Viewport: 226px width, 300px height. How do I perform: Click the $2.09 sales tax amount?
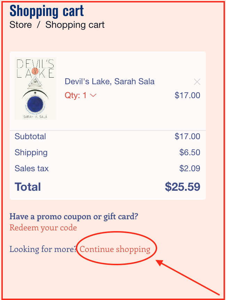[190, 168]
